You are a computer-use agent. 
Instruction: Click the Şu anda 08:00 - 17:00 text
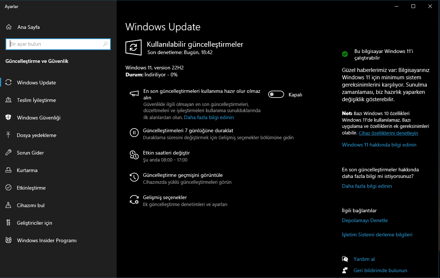point(165,160)
